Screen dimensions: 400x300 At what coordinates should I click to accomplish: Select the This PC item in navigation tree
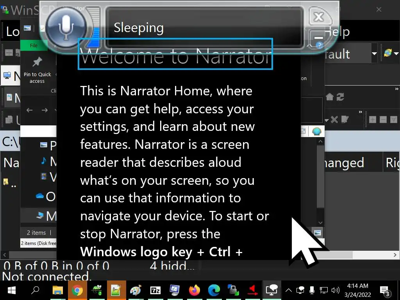(46, 216)
